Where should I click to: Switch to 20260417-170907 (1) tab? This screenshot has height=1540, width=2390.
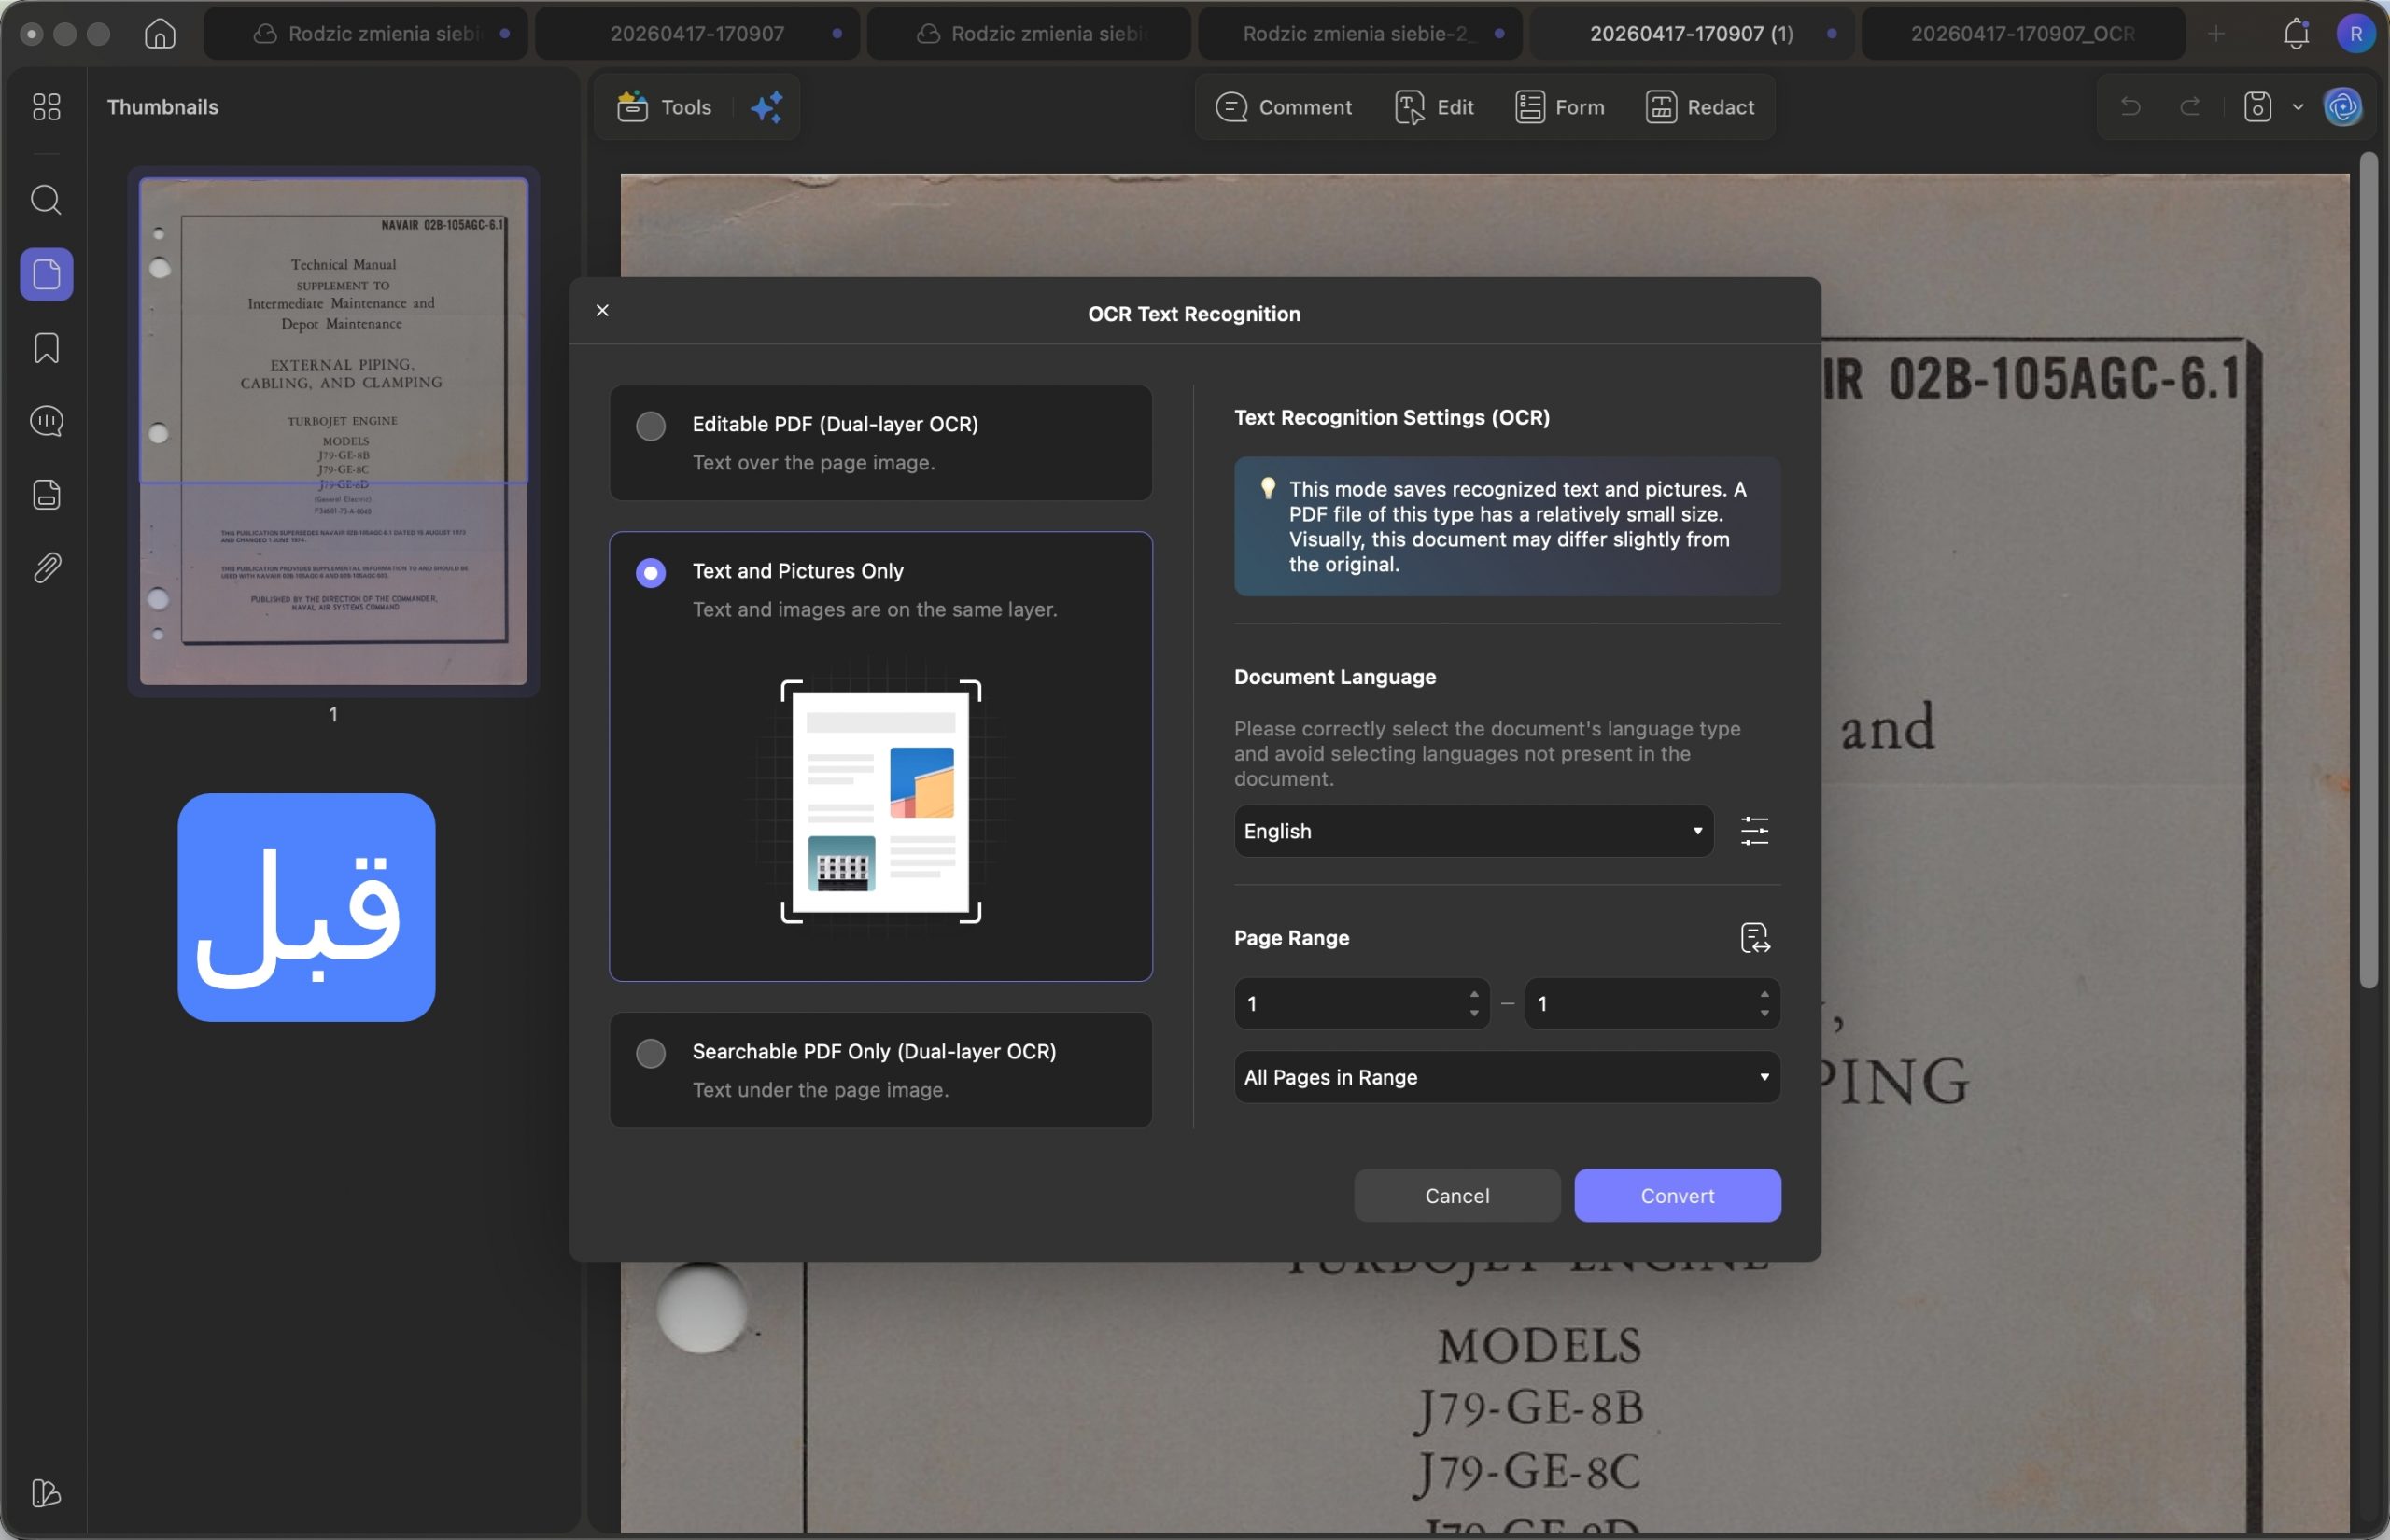pos(1692,34)
